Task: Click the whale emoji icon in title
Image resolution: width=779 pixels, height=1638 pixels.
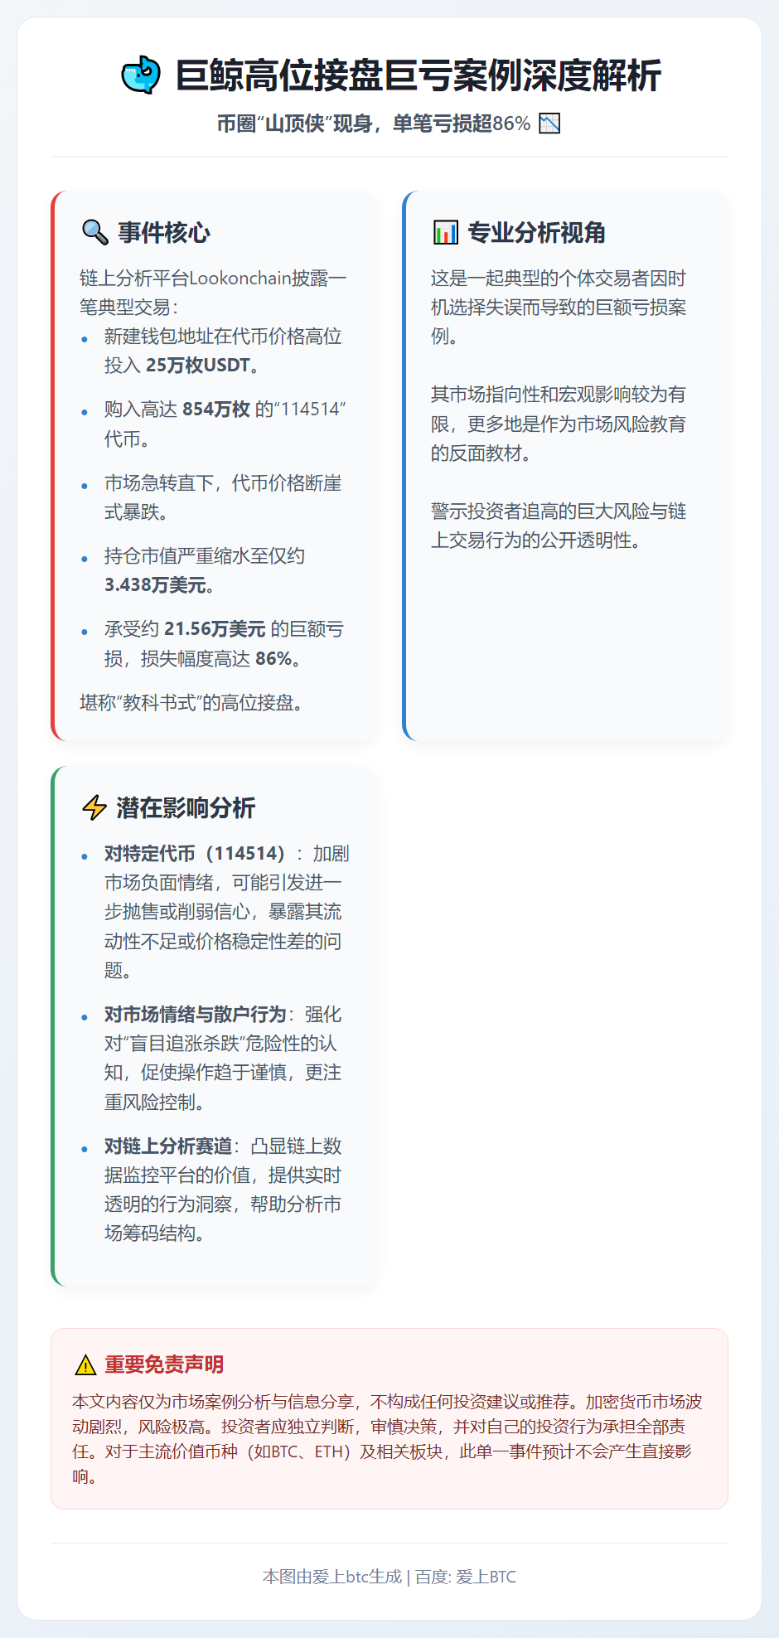Action: tap(141, 75)
